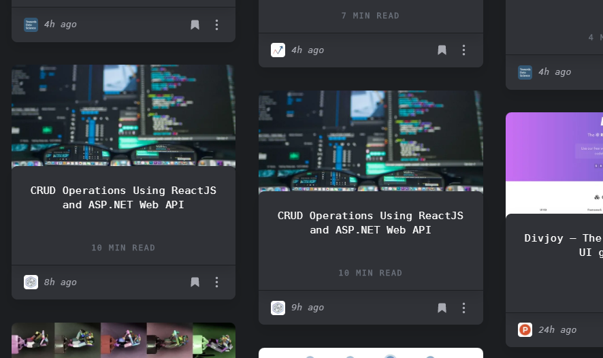Click chart source icon on the 7 min read card
603x358 pixels.
click(278, 50)
